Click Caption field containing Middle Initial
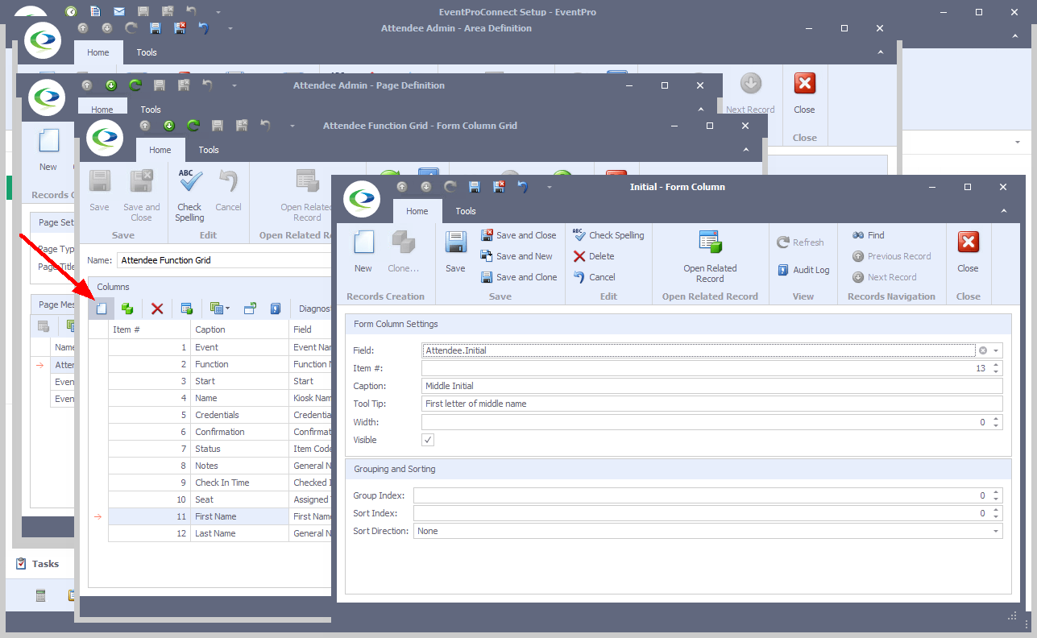This screenshot has height=638, width=1037. click(711, 386)
